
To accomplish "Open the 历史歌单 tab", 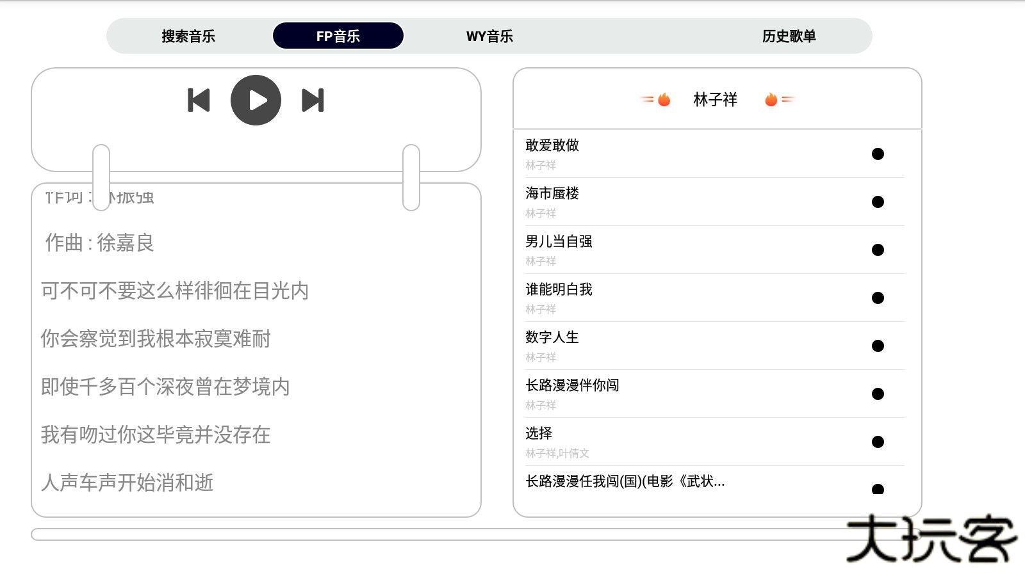I will (x=789, y=36).
